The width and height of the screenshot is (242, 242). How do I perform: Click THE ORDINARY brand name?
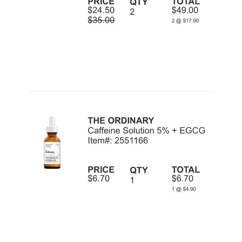pos(121,120)
